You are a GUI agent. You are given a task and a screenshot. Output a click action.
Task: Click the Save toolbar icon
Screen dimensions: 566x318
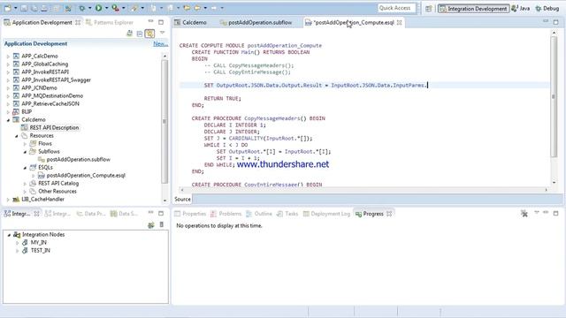point(24,8)
